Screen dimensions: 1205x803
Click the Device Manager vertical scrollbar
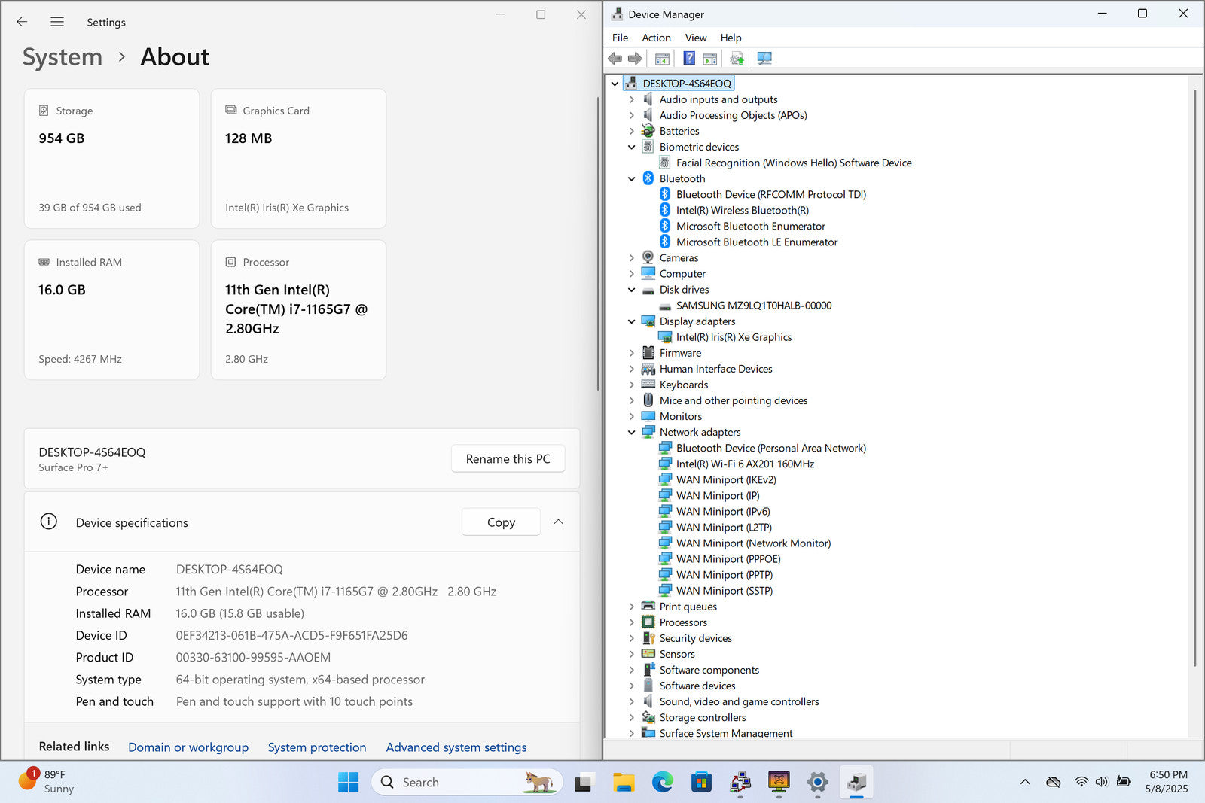1194,377
